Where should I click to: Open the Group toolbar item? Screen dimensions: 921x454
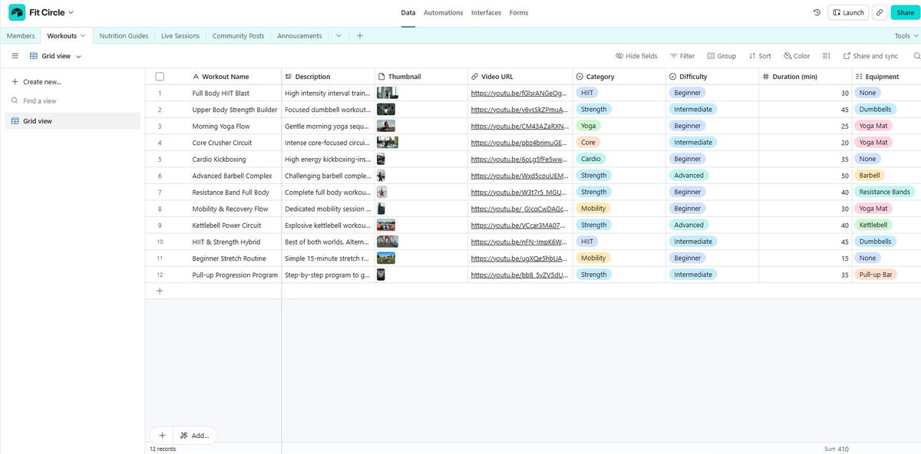point(721,56)
